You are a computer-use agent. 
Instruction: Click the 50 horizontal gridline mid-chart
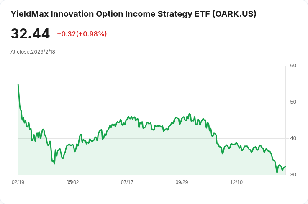click(x=152, y=102)
